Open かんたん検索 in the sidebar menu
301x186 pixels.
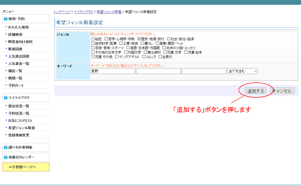[x=18, y=27]
